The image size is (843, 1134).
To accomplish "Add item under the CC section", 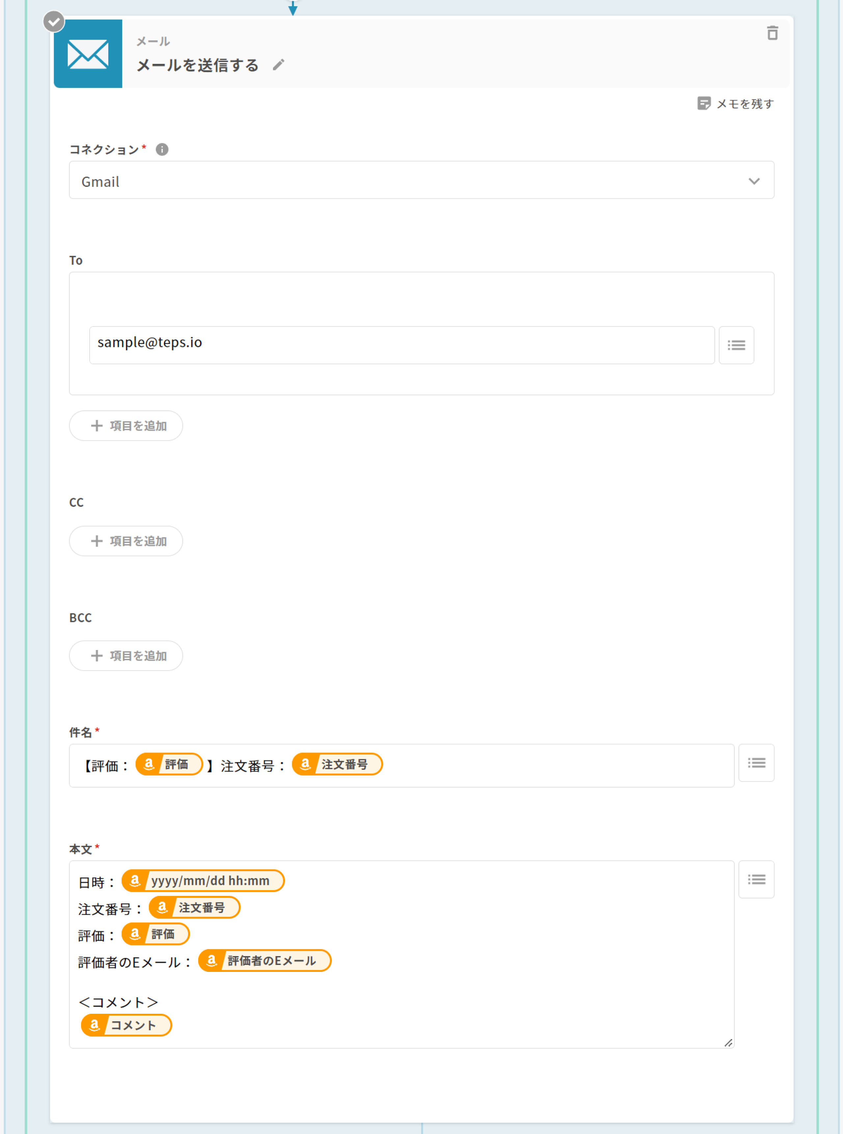I will point(126,541).
